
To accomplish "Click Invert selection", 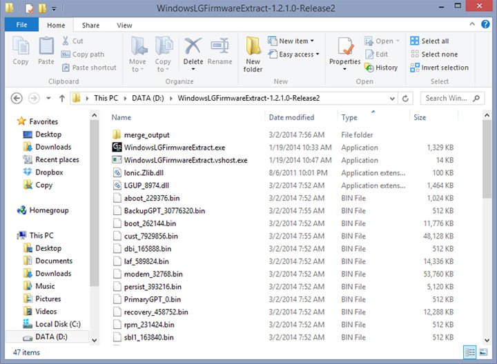I will [x=439, y=68].
